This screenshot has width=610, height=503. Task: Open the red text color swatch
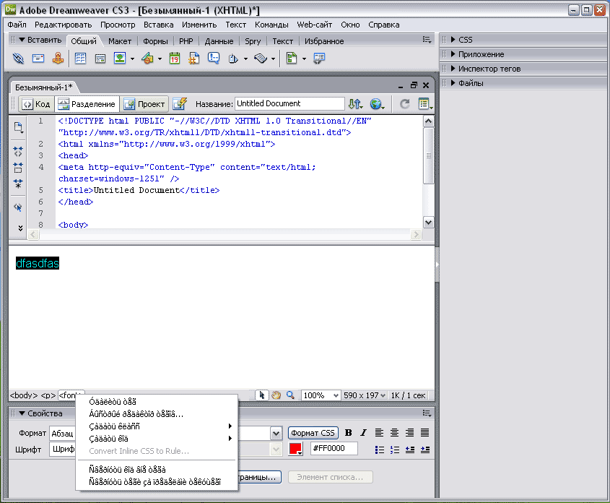295,449
